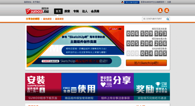Click the 模型页面浏览量 label
Viewport: 195px width, 106px height.
pos(159,29)
